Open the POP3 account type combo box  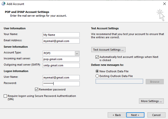[x=61, y=53]
